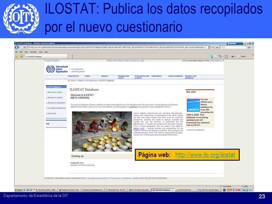Click Browse by breakdown sidebar link
272x204 pixels.
click(57, 103)
